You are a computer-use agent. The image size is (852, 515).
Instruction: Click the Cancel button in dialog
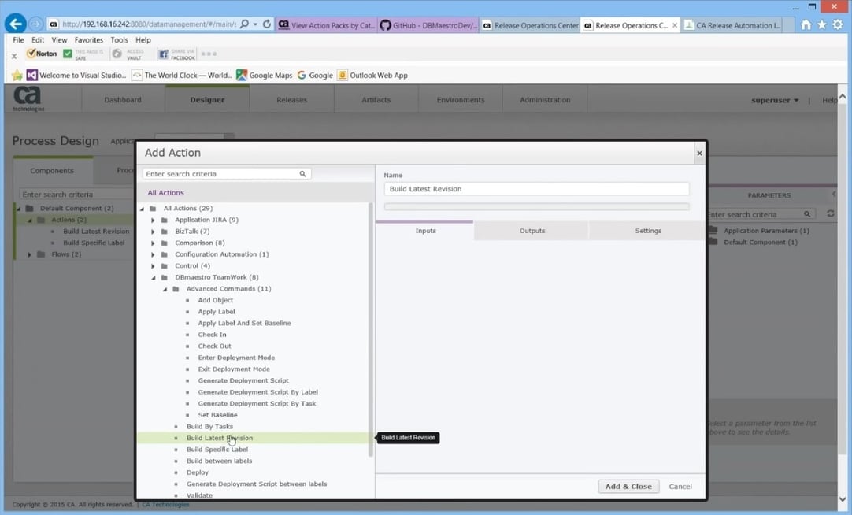pyautogui.click(x=680, y=486)
